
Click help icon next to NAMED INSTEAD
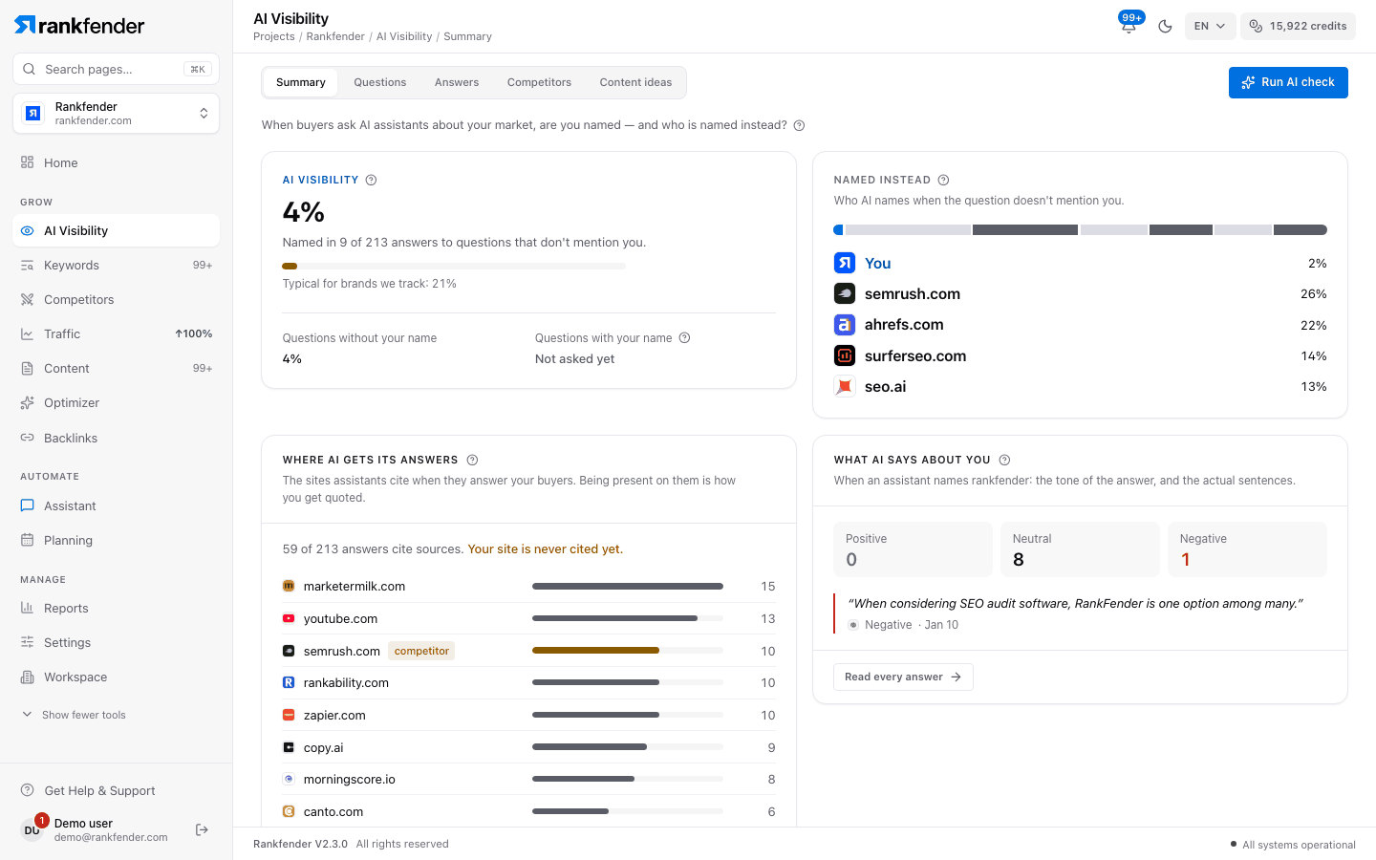pos(943,180)
